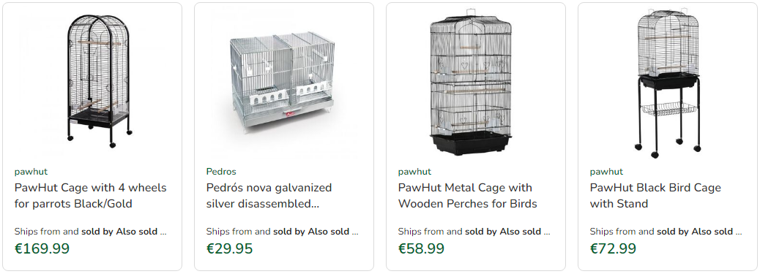Click pawhut brand above the €169.99 cage

click(31, 172)
